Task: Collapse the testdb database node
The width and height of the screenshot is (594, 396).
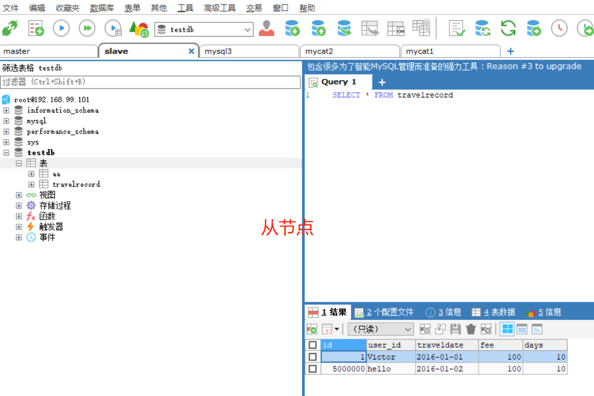Action: pos(6,152)
